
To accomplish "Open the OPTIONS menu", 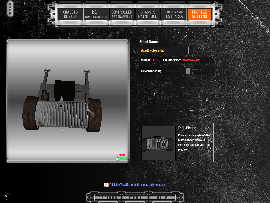I will click(x=108, y=198).
